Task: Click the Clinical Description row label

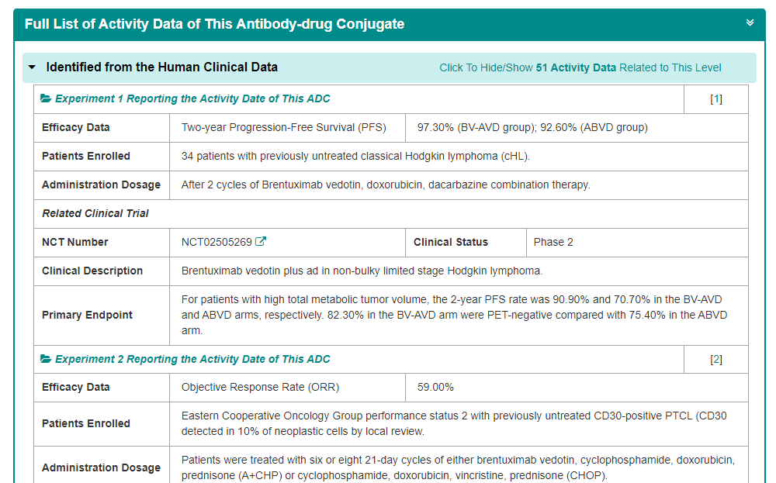Action: (x=92, y=271)
